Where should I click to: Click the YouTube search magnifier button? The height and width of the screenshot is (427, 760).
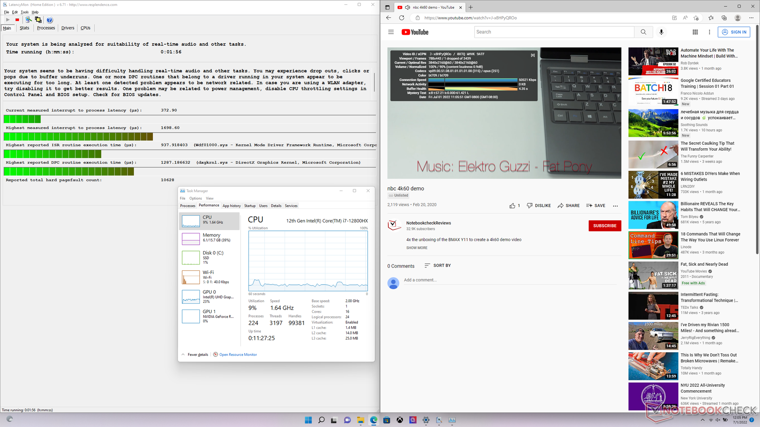643,32
